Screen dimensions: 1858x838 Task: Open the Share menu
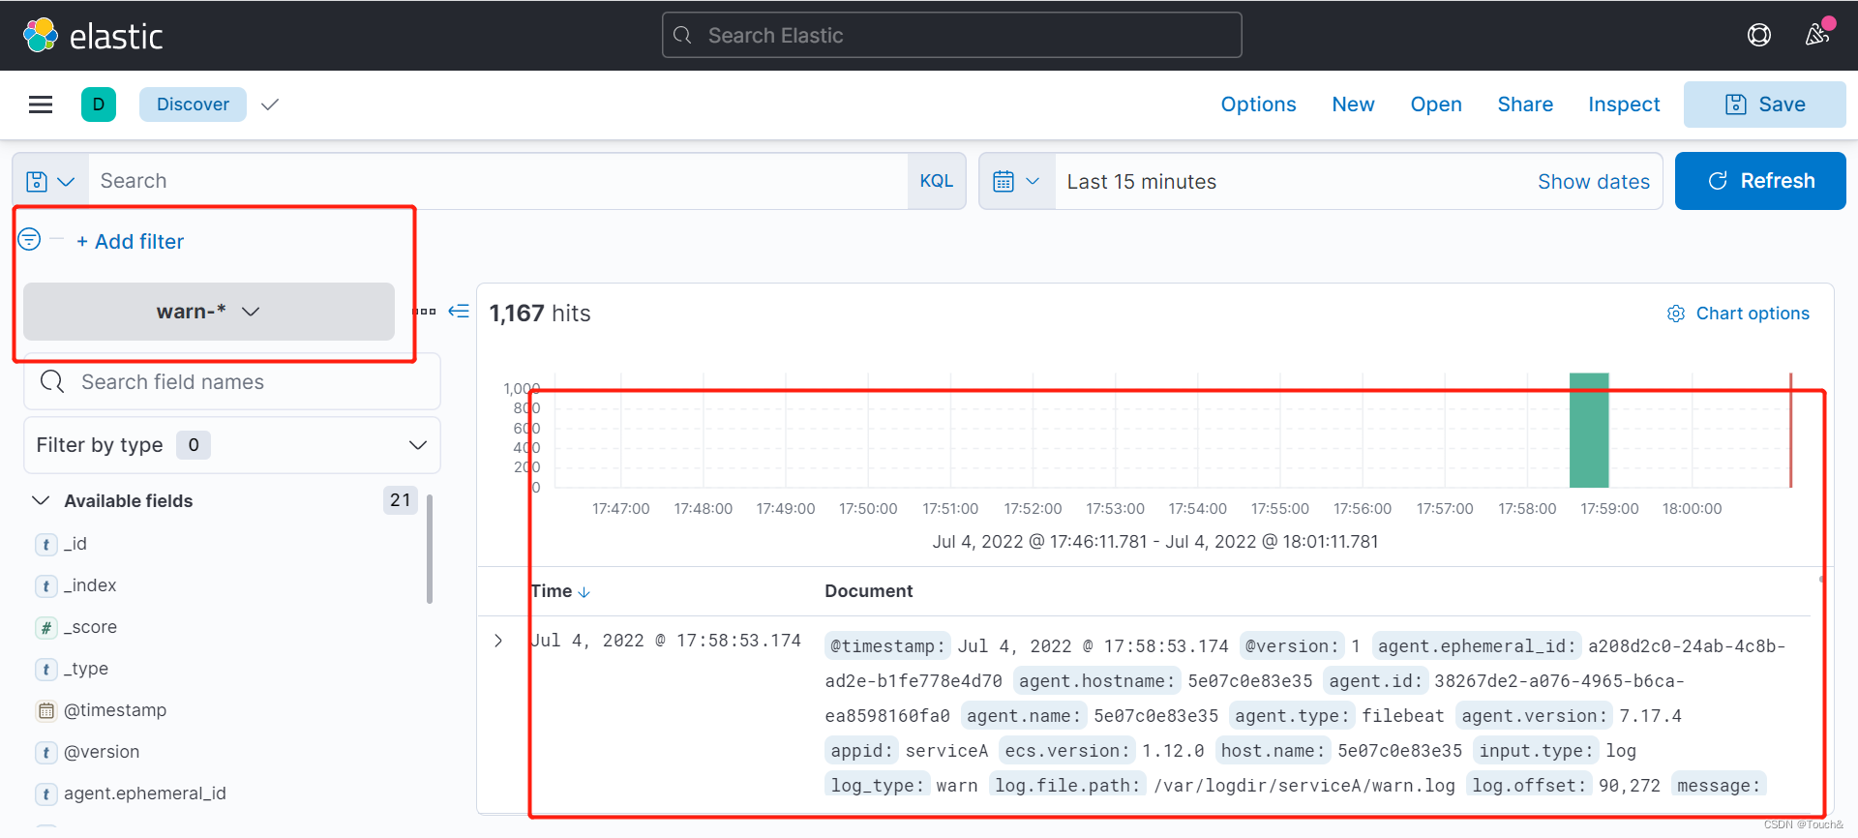[x=1525, y=105]
